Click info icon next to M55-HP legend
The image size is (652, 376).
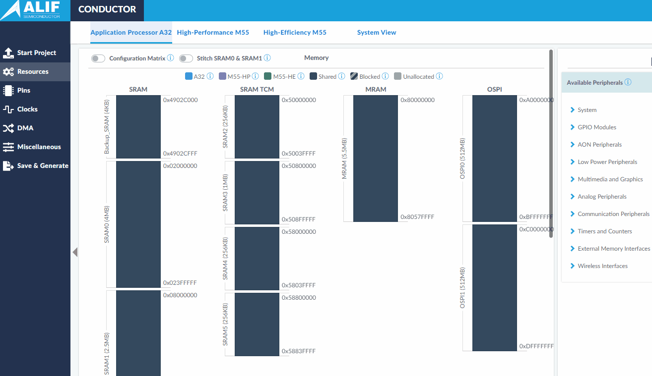pyautogui.click(x=256, y=76)
